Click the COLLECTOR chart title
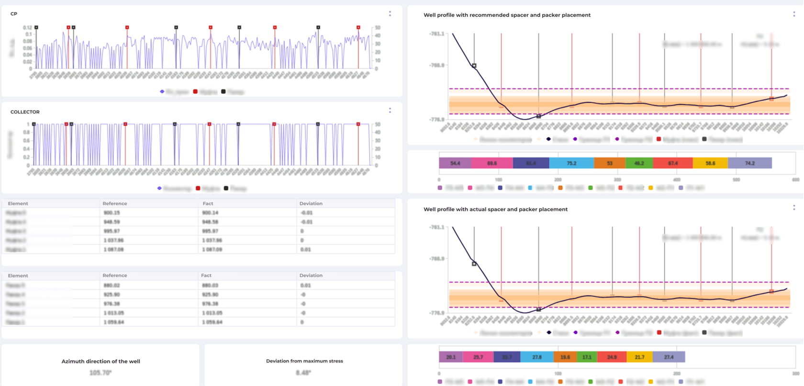The width and height of the screenshot is (804, 386). tap(25, 112)
